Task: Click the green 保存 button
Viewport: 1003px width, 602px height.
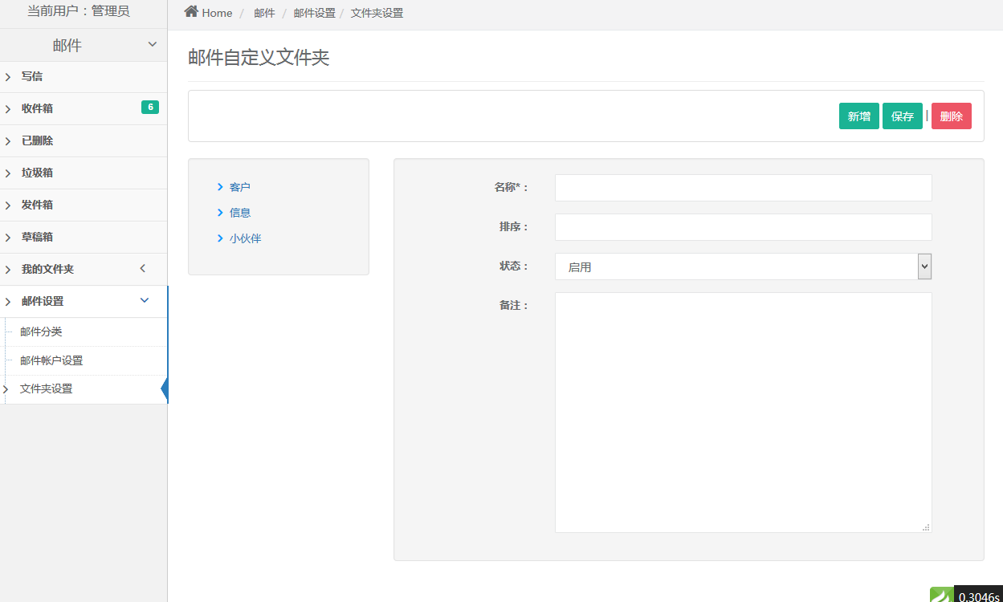Action: point(903,116)
